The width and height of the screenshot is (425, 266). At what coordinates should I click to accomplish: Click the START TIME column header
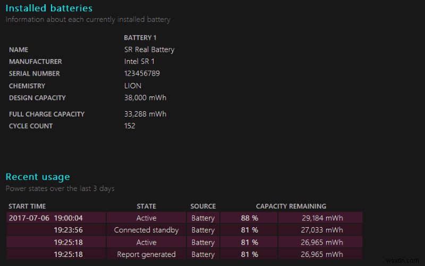point(28,206)
